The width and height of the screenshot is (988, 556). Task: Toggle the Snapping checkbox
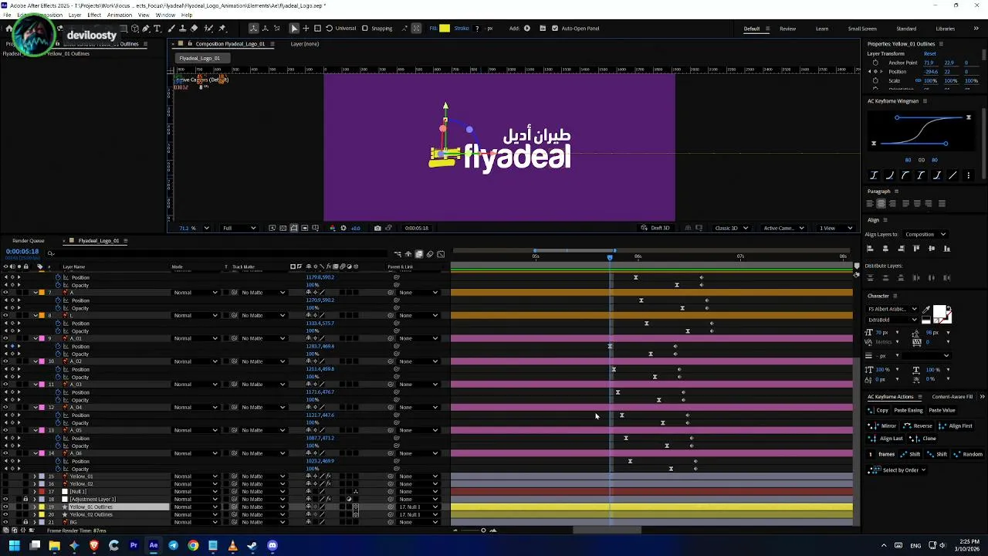[x=365, y=29]
